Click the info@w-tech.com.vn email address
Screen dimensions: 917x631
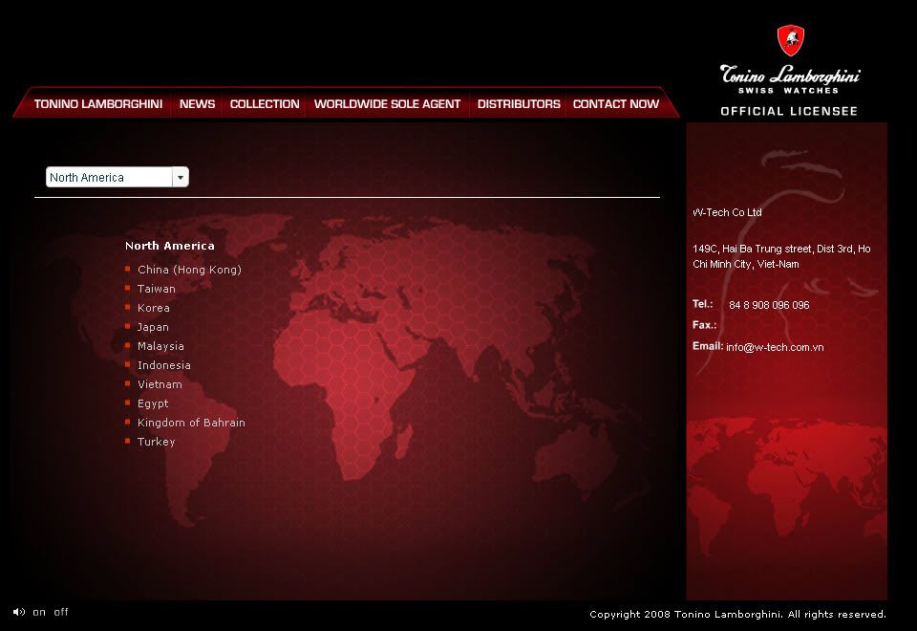(775, 347)
